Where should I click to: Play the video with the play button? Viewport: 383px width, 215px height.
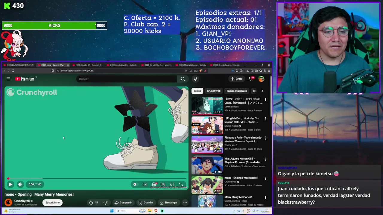click(x=10, y=185)
